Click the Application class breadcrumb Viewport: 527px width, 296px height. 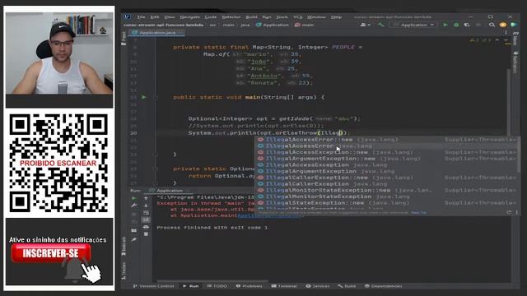[x=273, y=25]
